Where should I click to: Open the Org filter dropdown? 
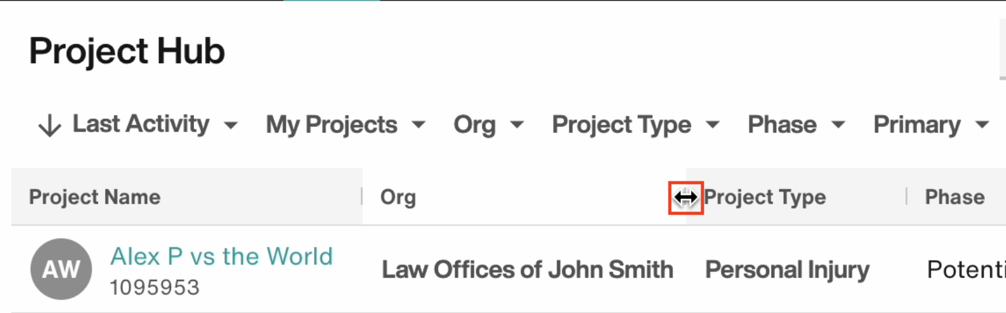pos(489,125)
